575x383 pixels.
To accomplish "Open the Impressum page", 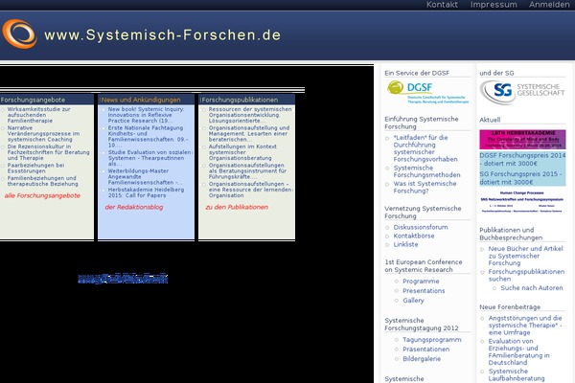I will (x=494, y=5).
